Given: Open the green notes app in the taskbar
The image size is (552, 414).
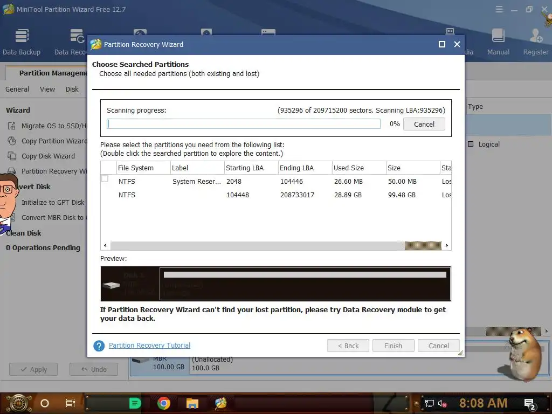Looking at the screenshot, I should click(135, 403).
